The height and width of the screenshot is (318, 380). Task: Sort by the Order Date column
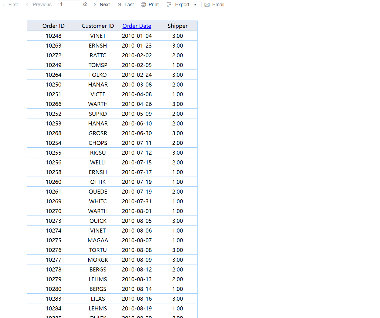(137, 26)
